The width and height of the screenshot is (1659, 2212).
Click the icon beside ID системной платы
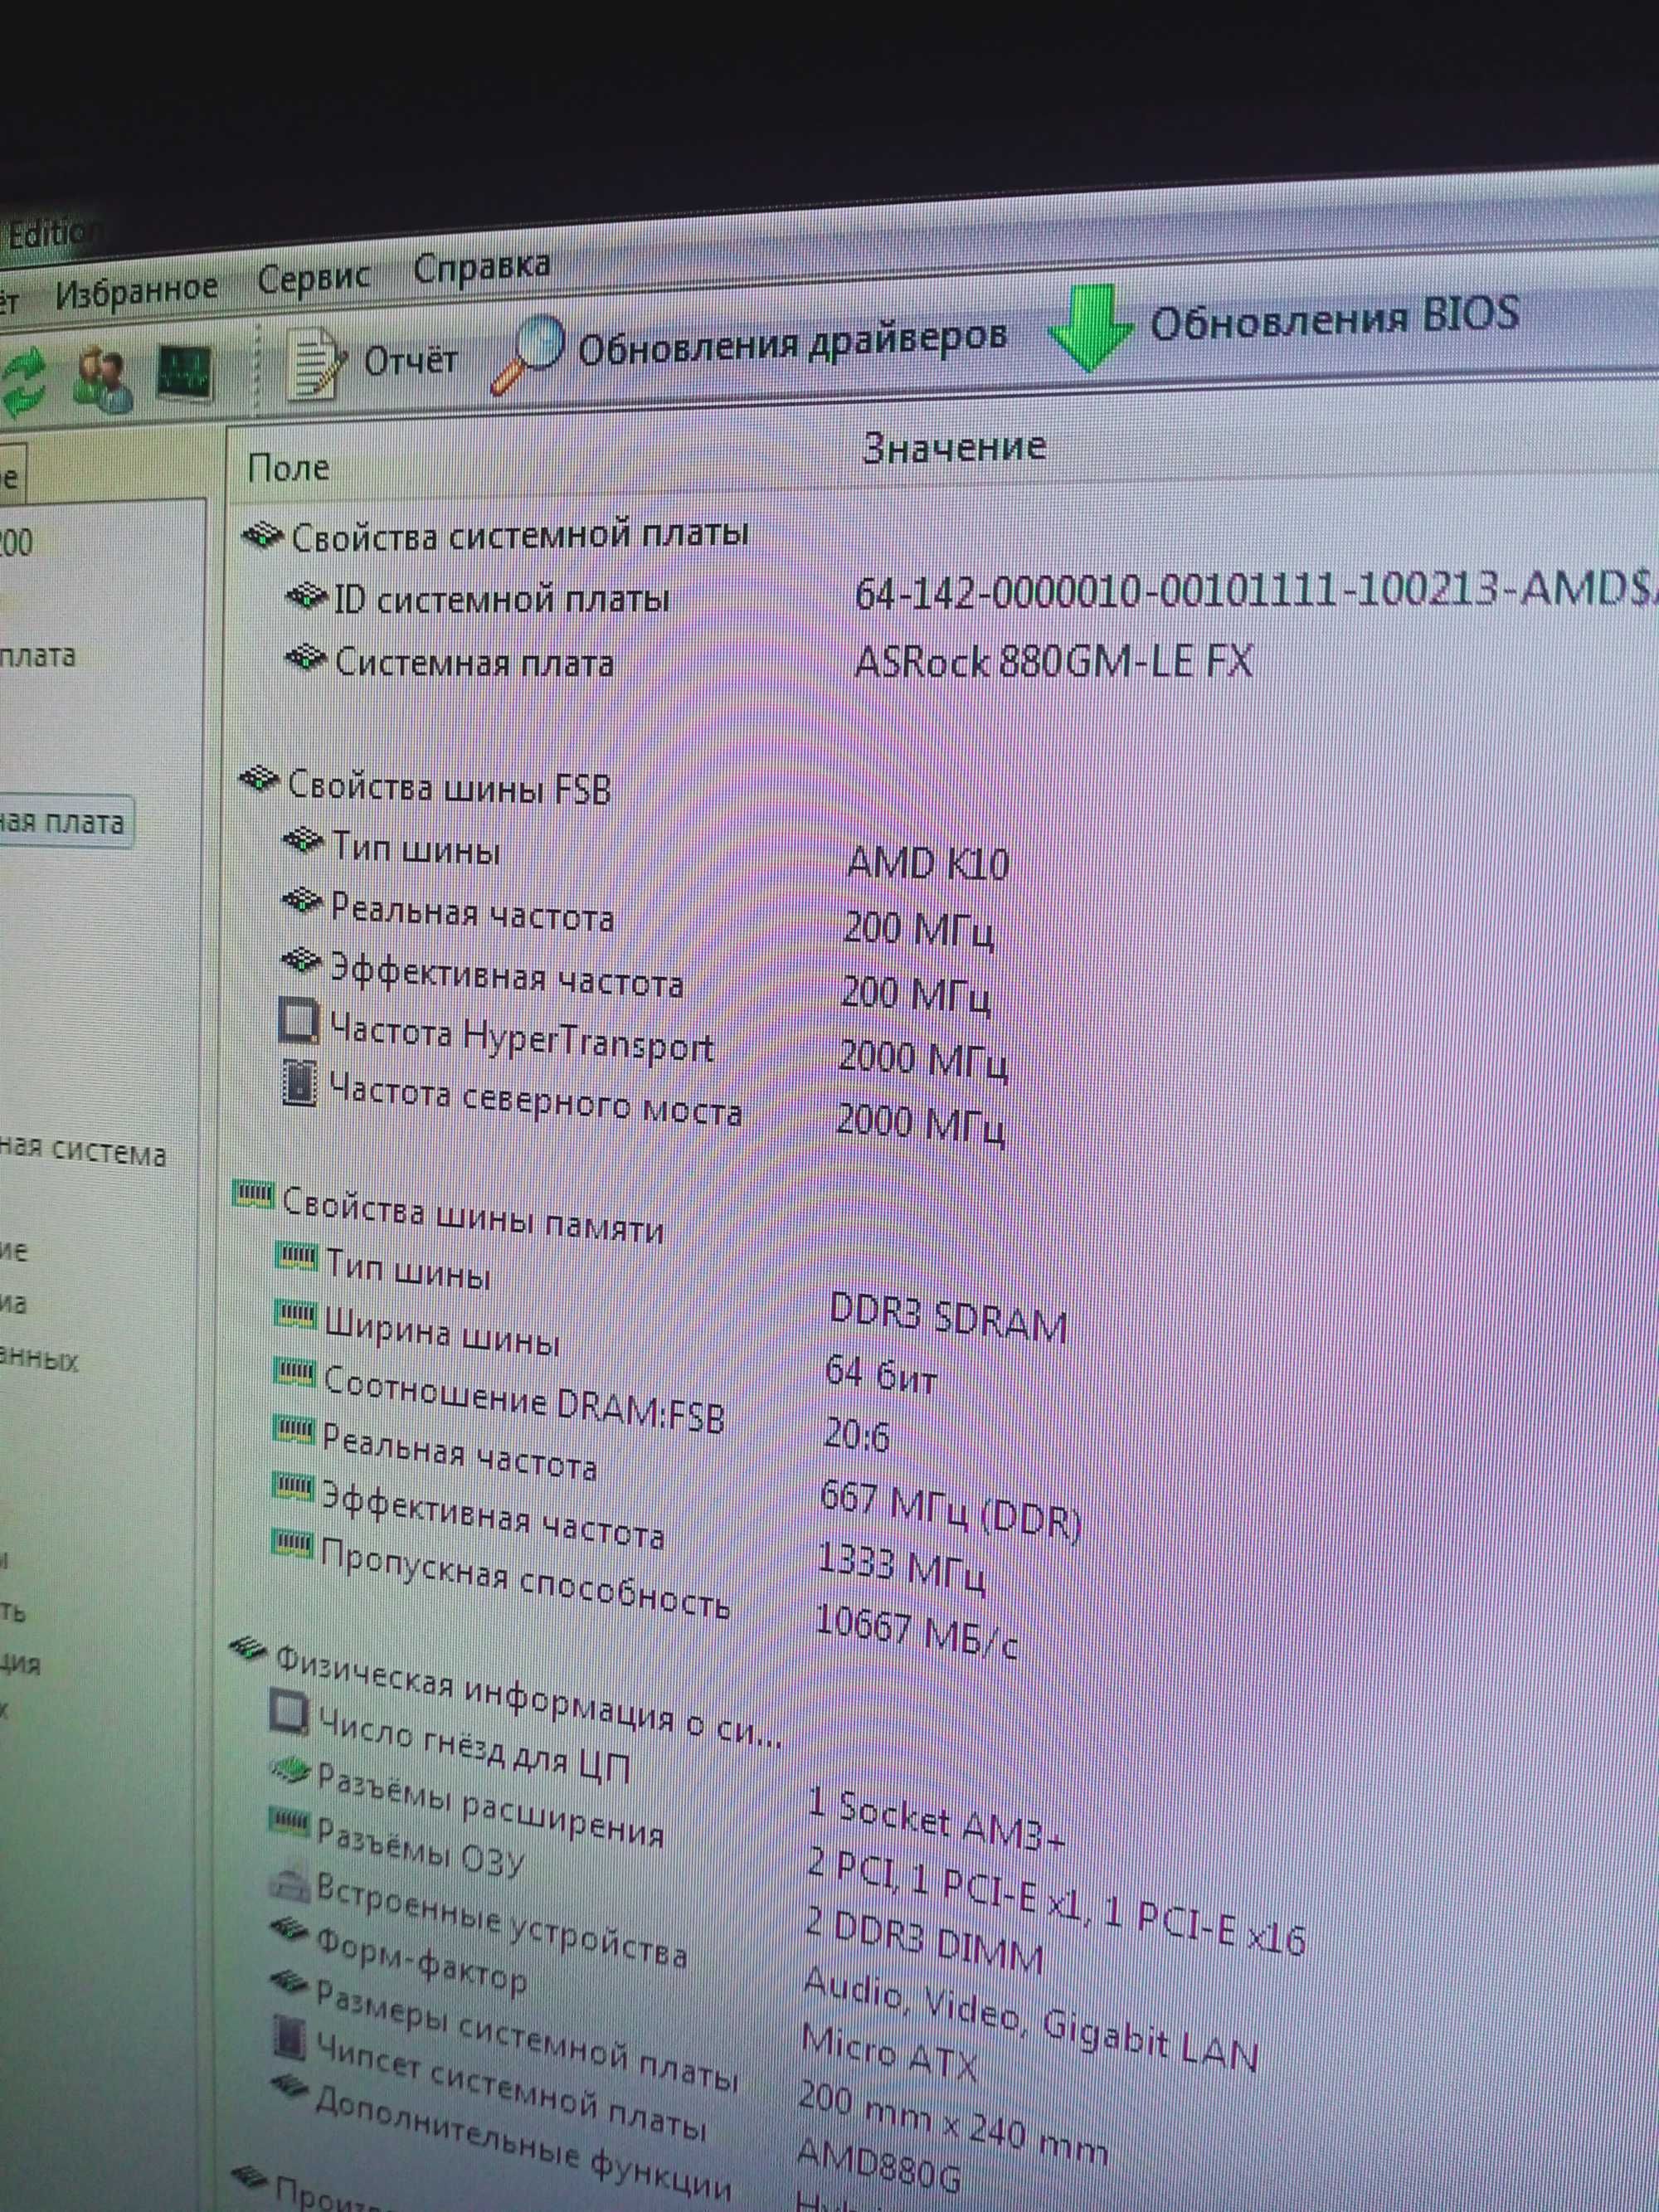[x=306, y=598]
